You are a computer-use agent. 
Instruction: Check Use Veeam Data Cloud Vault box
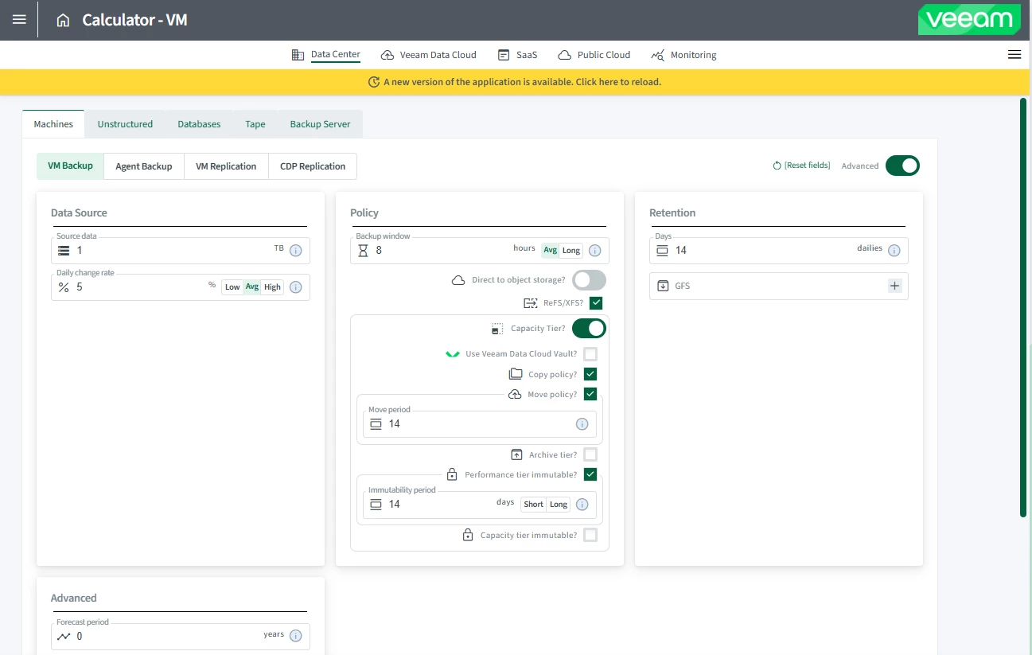tap(590, 354)
